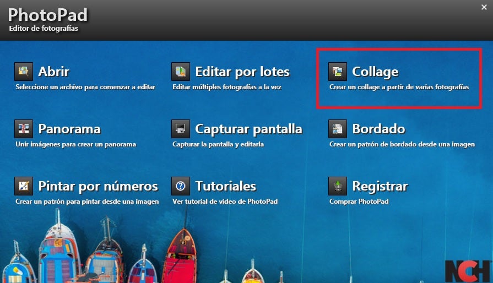Click the Collage icon

pyautogui.click(x=337, y=72)
